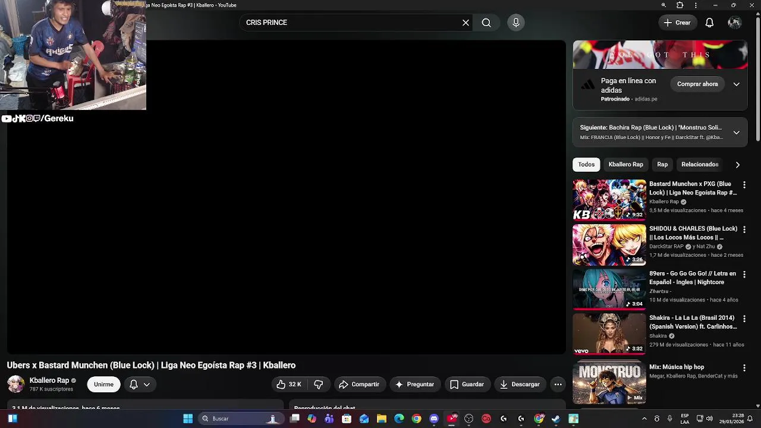The image size is (761, 428).
Task: Open YouTube notifications bell at top
Action: [709, 23]
